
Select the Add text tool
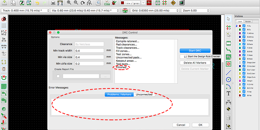pyautogui.click(x=229, y=94)
